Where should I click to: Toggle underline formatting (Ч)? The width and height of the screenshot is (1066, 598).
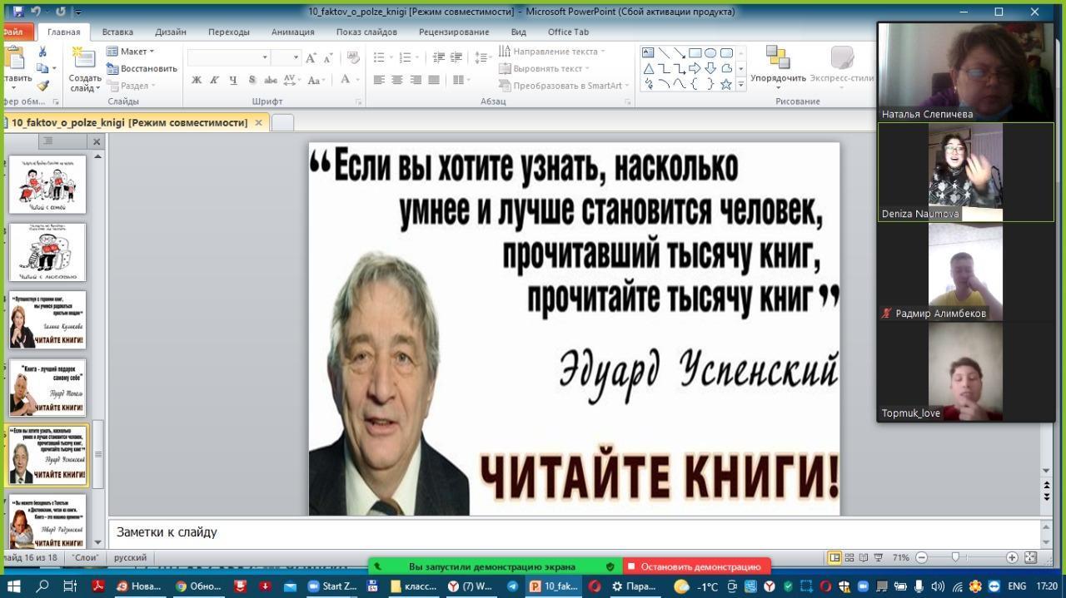click(x=232, y=81)
